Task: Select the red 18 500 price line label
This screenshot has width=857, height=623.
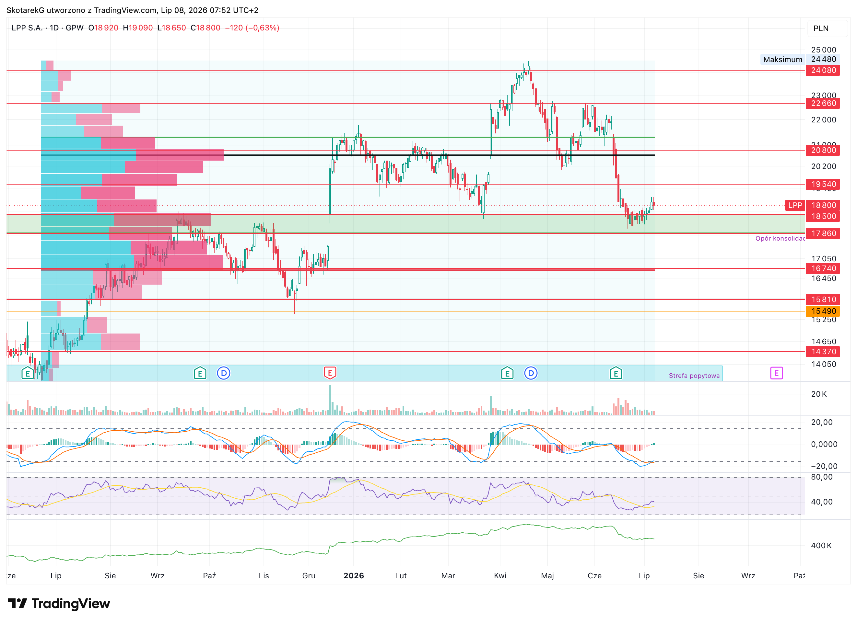Action: point(823,216)
